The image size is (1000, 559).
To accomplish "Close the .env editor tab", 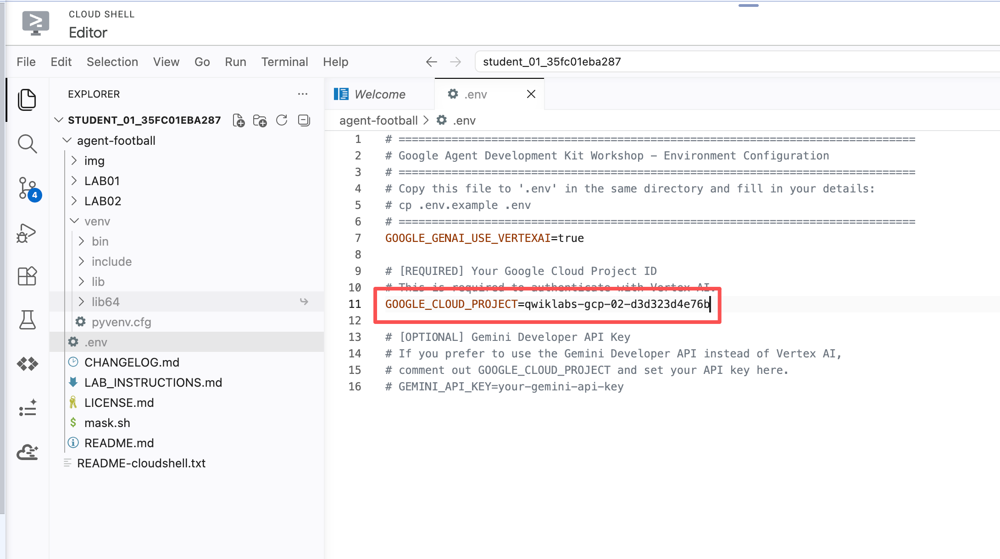I will click(x=531, y=94).
